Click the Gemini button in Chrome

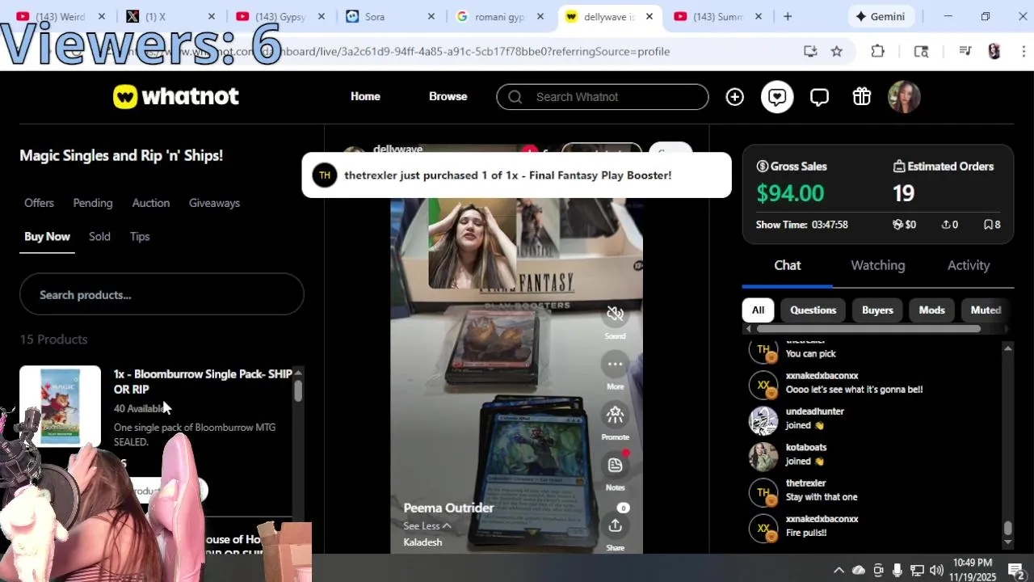(x=881, y=16)
